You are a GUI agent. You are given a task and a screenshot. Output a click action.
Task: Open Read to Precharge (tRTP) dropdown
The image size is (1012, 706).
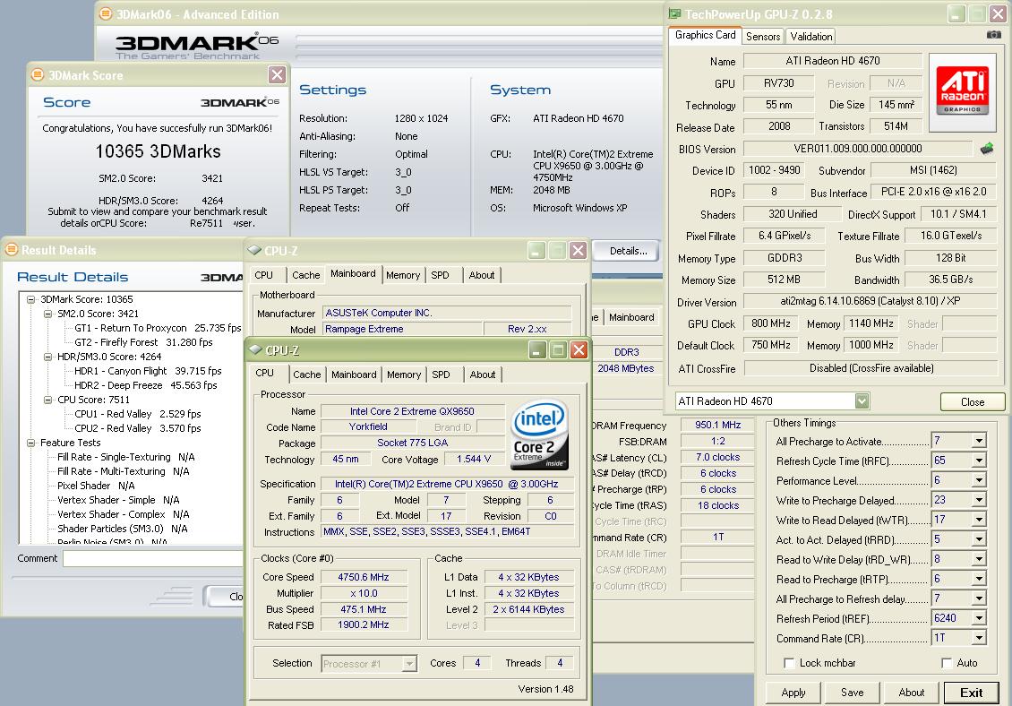pos(979,579)
